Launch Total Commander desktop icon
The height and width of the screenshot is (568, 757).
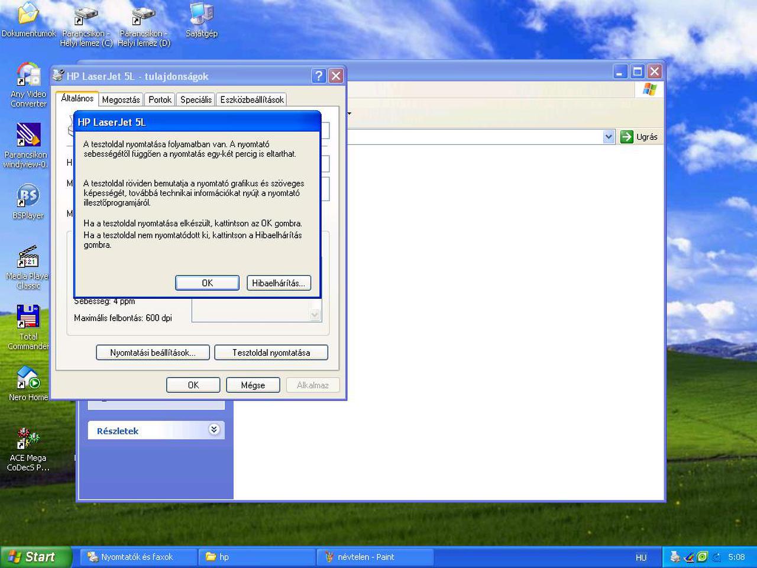pyautogui.click(x=28, y=317)
